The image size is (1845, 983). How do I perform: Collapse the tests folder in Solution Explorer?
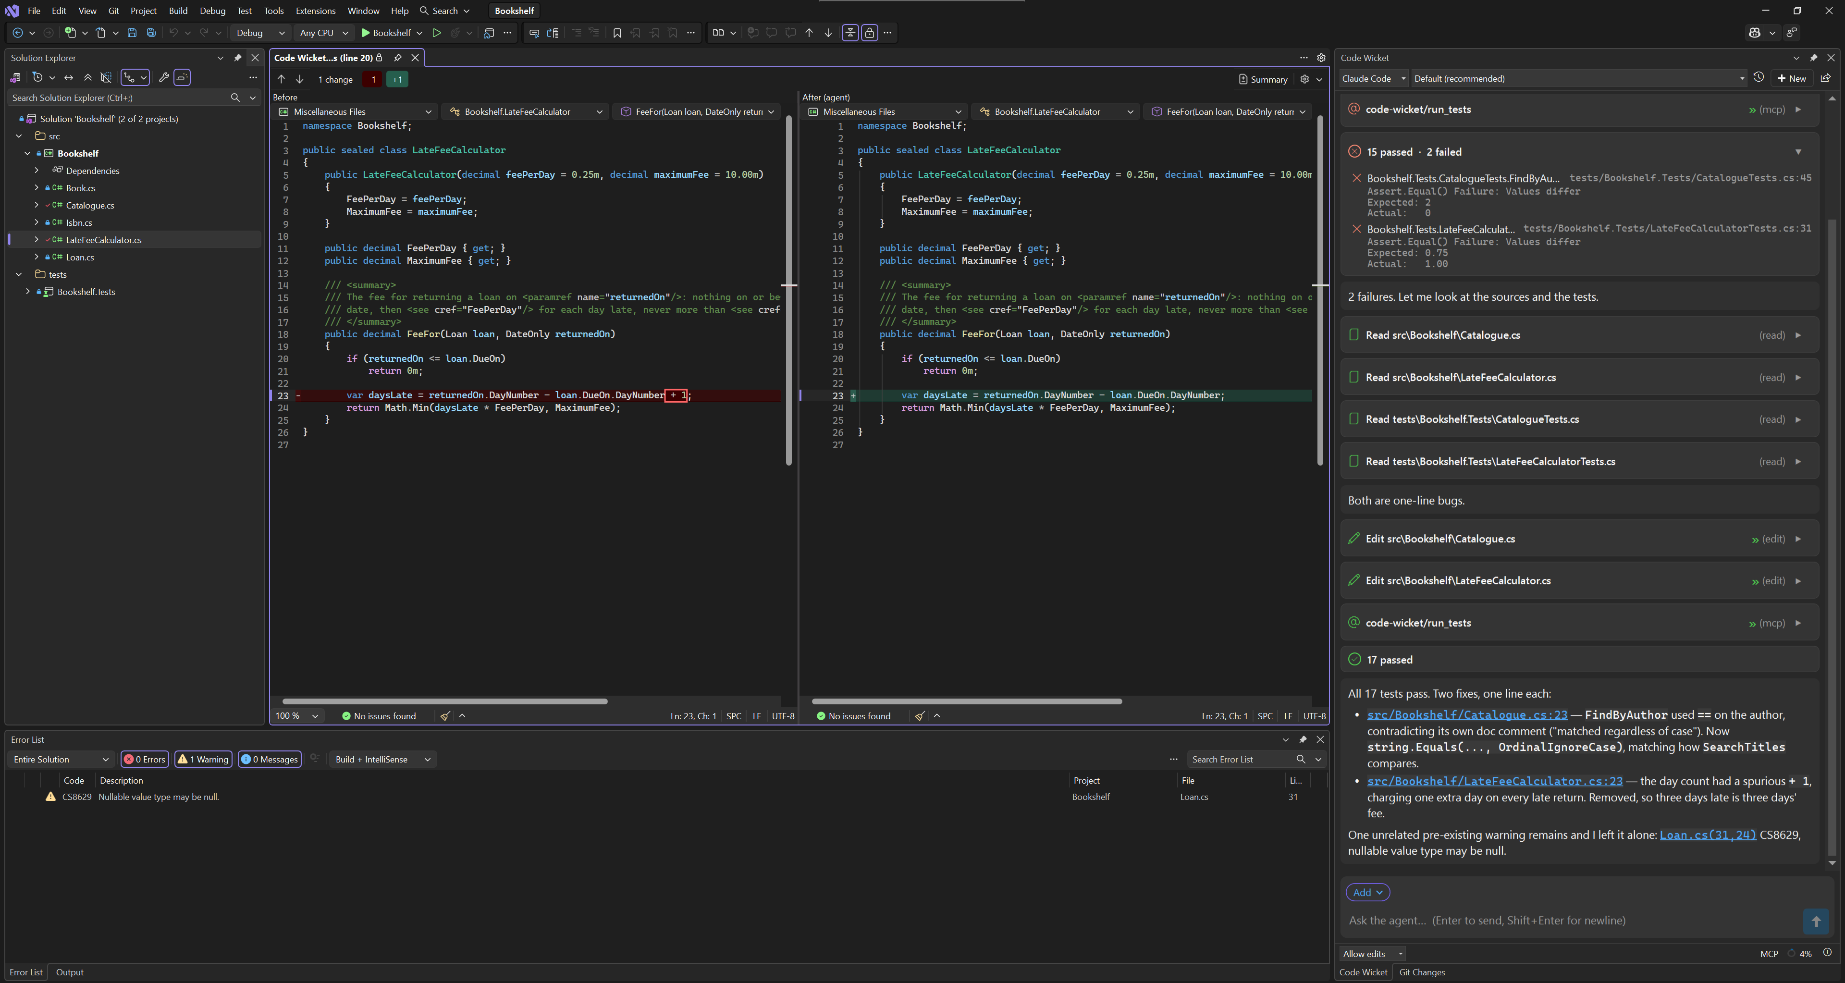(19, 274)
